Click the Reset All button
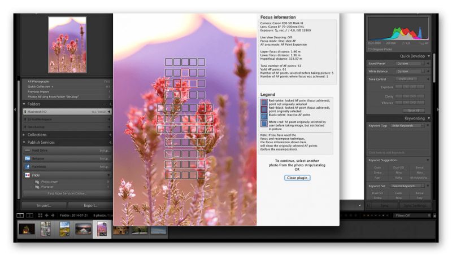 point(414,111)
